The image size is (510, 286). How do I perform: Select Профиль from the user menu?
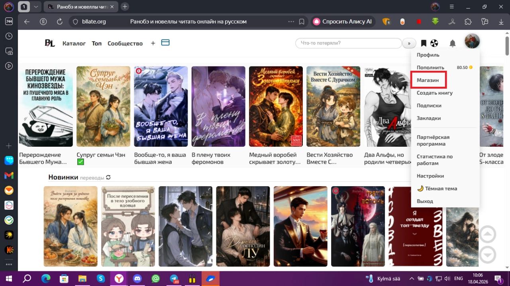[428, 55]
